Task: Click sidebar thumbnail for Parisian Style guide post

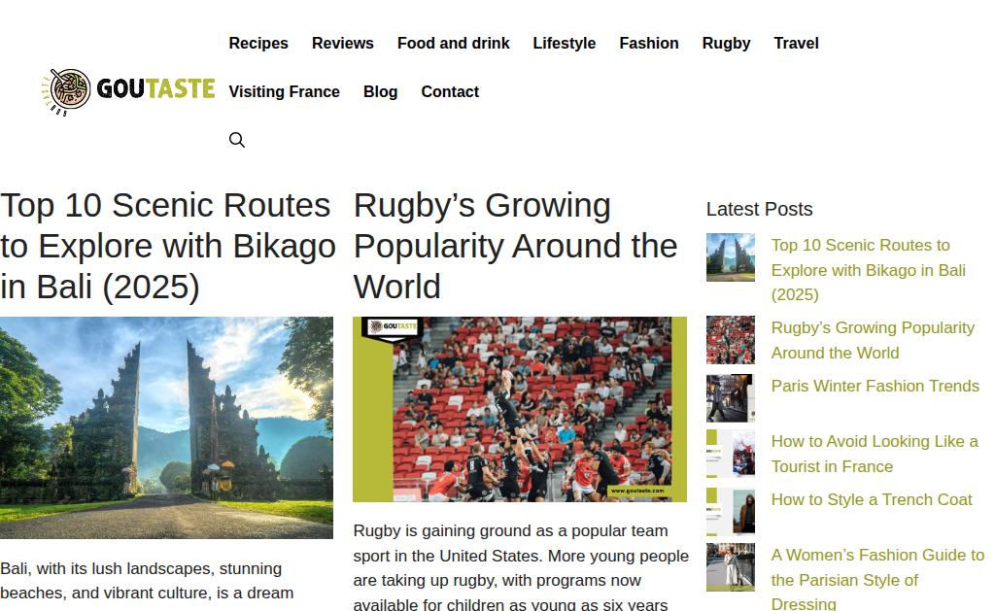Action: coord(731,566)
